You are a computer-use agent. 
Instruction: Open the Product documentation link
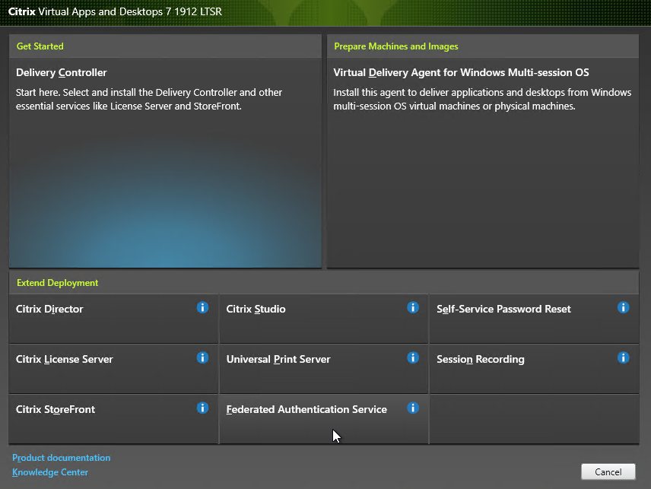click(62, 458)
